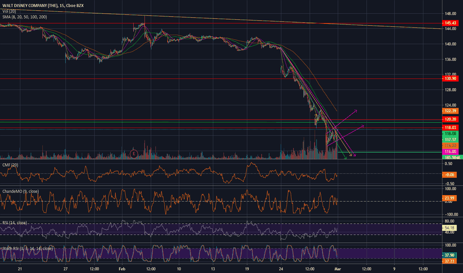Click the RSI value label 54.18
This screenshot has width=463, height=273.
(450, 228)
